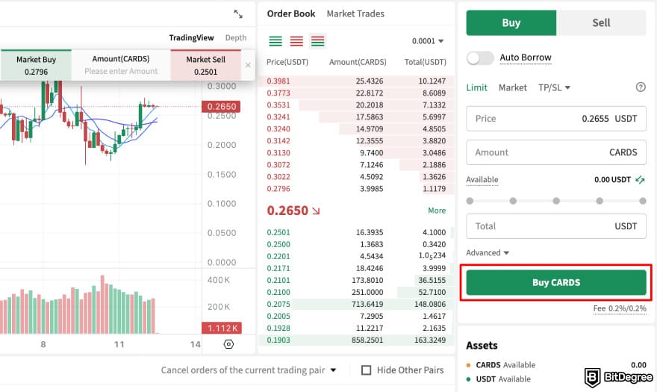Select buy order price 0.2500
This screenshot has height=392, width=657.
(x=278, y=244)
